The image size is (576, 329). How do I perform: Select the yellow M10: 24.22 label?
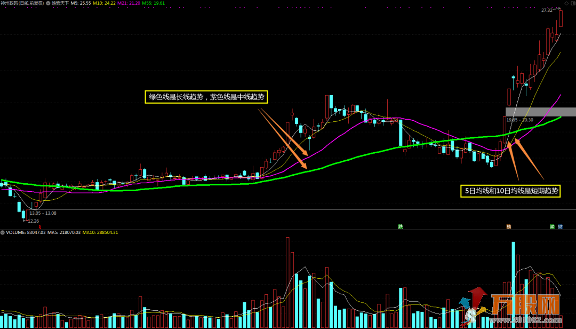(x=104, y=3)
